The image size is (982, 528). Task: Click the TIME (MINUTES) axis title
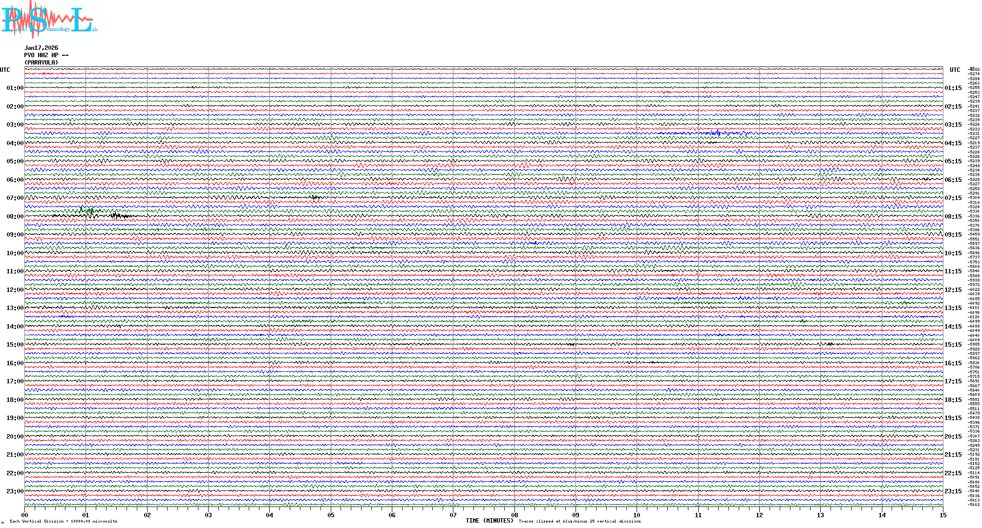(x=490, y=521)
